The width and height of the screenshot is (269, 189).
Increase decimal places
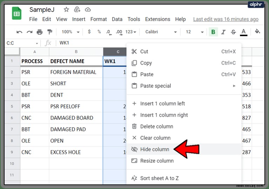(x=119, y=32)
